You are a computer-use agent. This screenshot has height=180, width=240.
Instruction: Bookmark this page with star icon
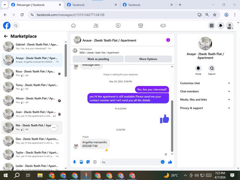click(215, 15)
